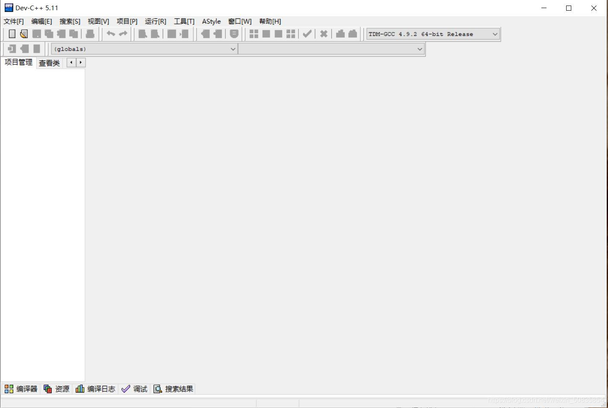Click the Add to Project toolbar icon
This screenshot has width=608, height=408.
(205, 34)
